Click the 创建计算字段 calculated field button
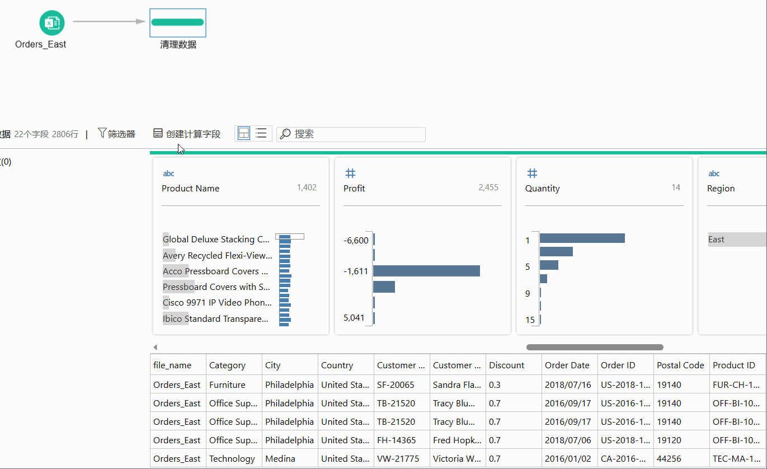Screen dimensions: 767x469 point(187,134)
